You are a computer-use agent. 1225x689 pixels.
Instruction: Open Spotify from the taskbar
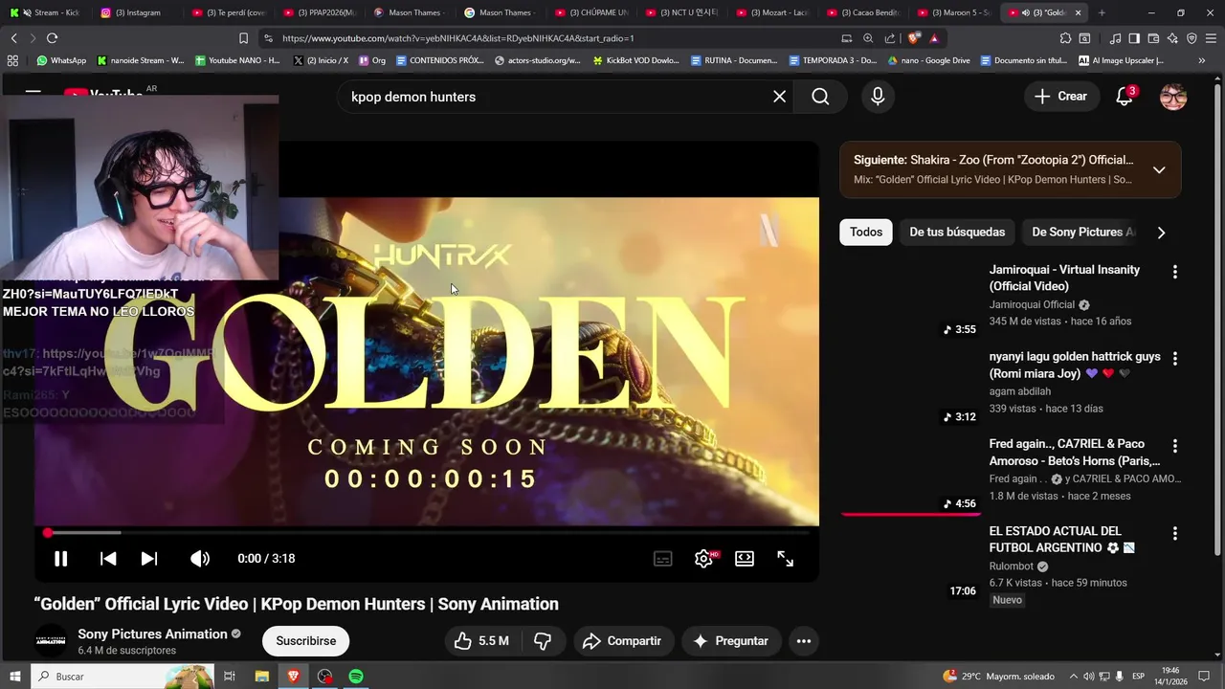[356, 677]
